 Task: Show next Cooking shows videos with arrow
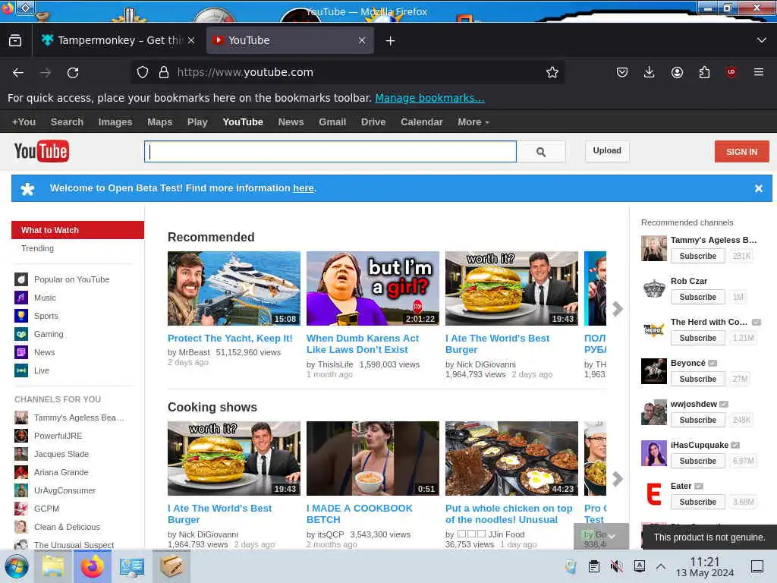pos(618,479)
